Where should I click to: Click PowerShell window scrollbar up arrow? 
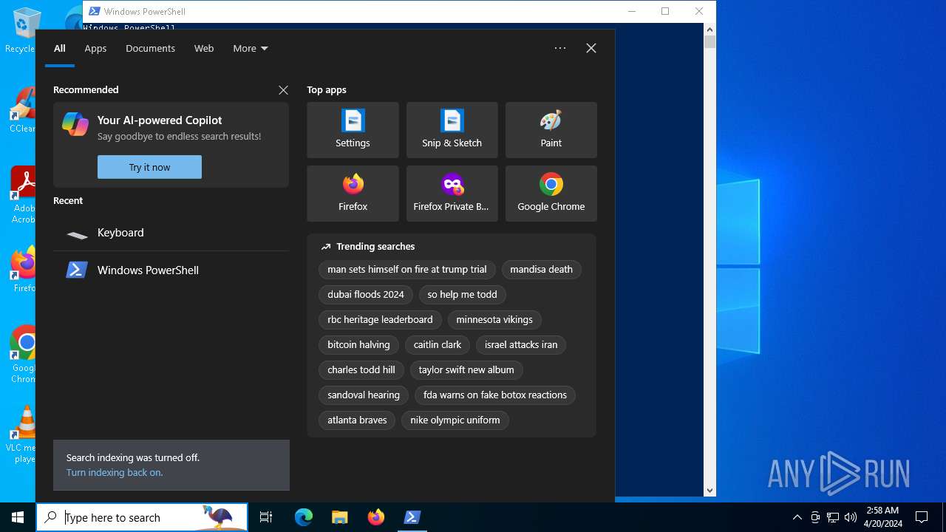pos(710,30)
